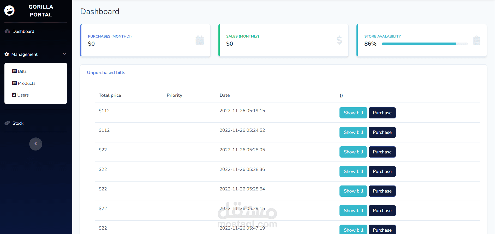This screenshot has height=234, width=495.
Task: Click the Total price column header
Action: point(110,95)
